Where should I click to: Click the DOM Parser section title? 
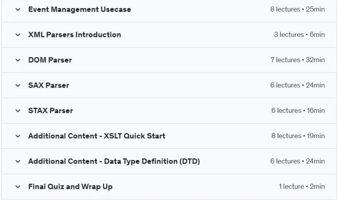pos(50,60)
